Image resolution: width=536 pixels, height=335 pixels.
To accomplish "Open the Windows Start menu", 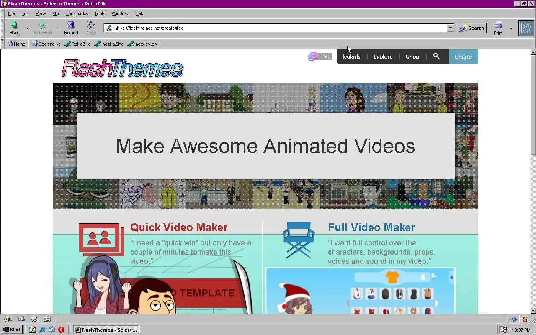I will pos(12,330).
